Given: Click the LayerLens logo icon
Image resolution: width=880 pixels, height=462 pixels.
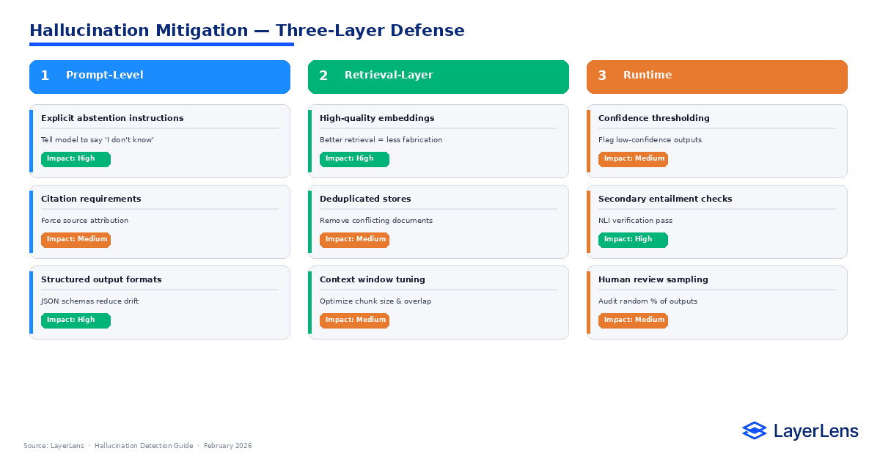Looking at the screenshot, I should 754,431.
